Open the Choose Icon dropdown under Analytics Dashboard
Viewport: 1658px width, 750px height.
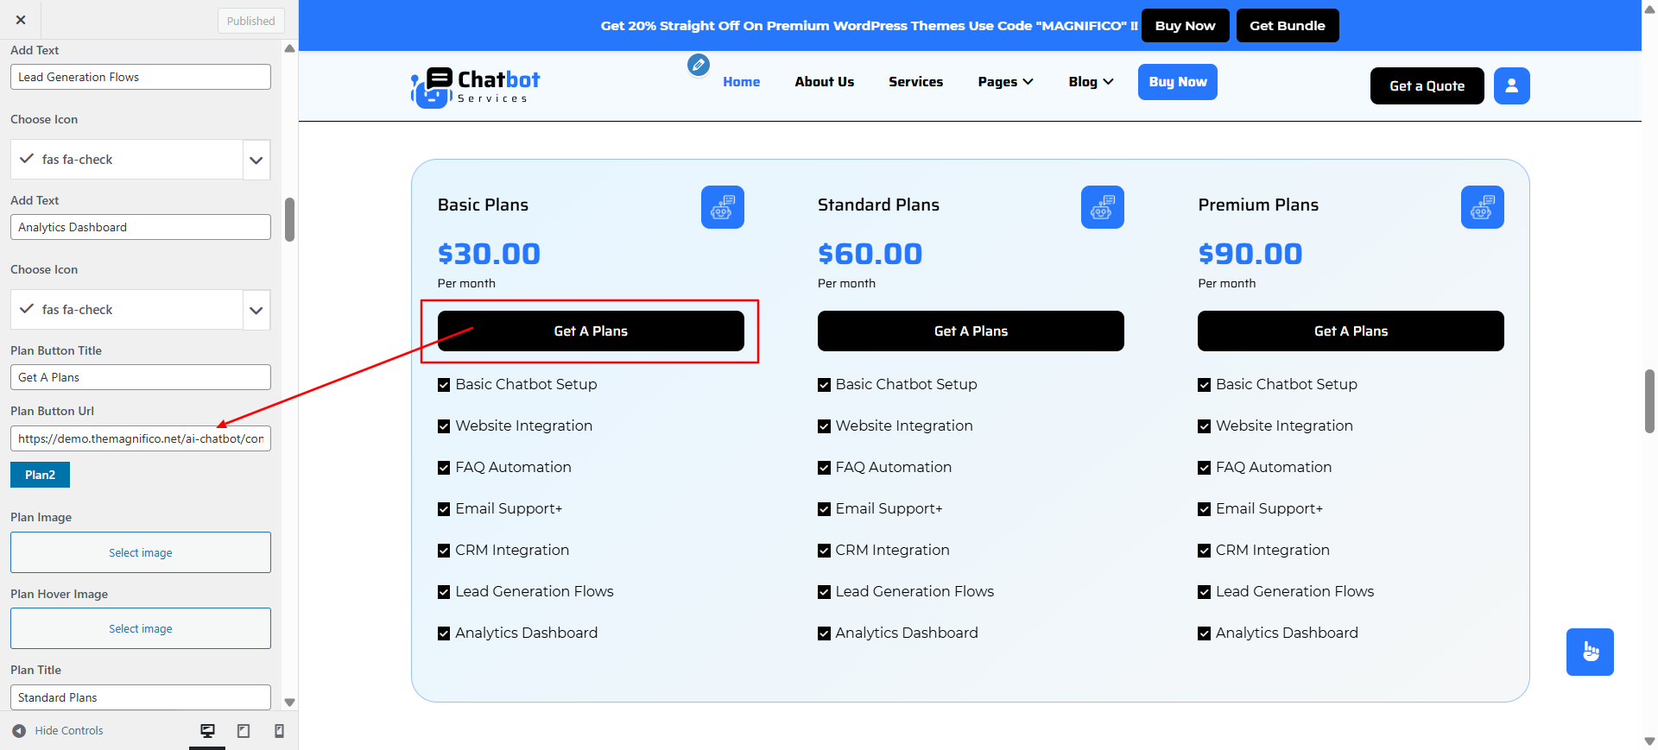tap(256, 310)
